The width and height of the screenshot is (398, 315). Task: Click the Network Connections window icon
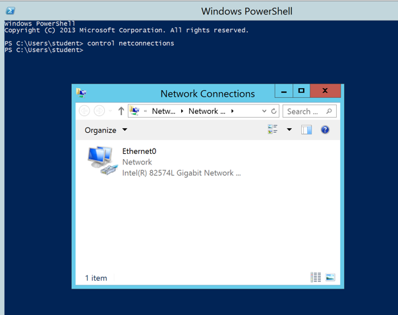click(x=81, y=93)
